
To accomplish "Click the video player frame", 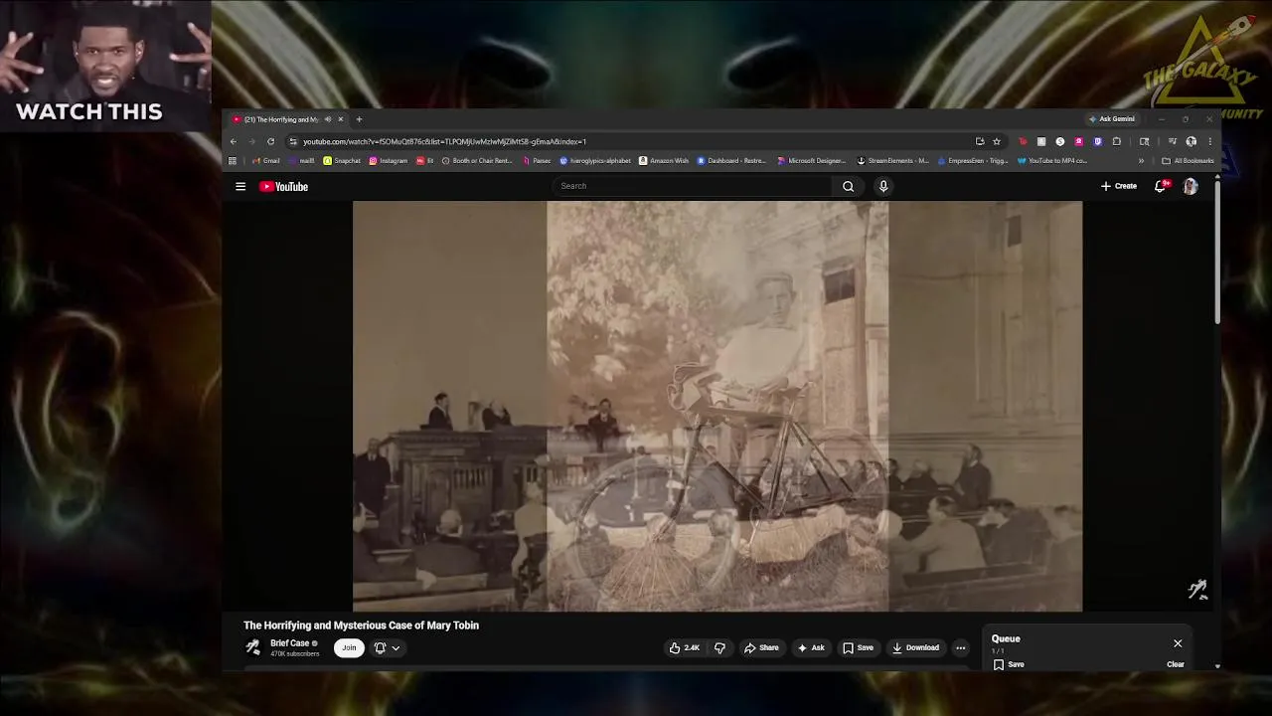I will [x=717, y=406].
